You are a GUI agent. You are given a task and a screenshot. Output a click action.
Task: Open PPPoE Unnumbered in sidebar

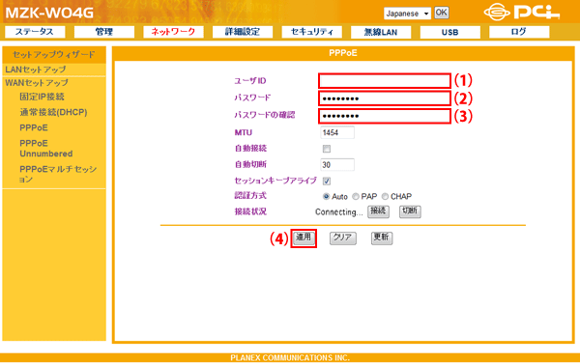[x=45, y=148]
